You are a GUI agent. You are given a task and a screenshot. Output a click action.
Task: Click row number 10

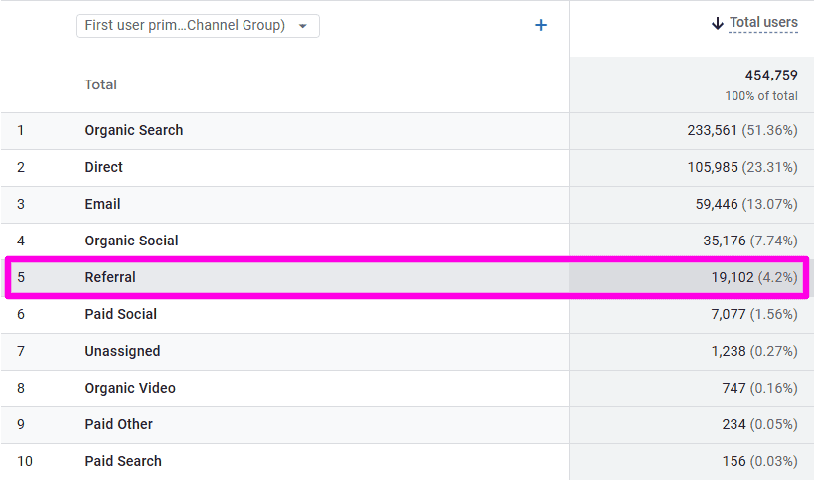click(25, 462)
